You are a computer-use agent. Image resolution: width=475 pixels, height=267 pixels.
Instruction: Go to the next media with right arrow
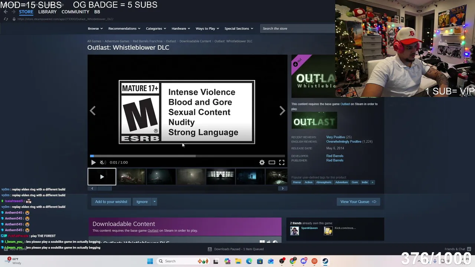point(282,111)
